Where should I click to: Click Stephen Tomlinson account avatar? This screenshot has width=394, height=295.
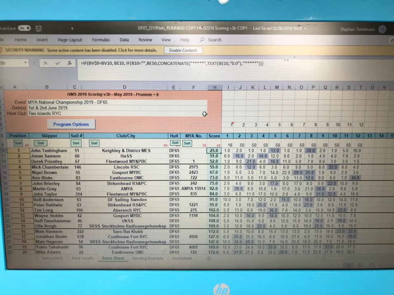(x=382, y=29)
